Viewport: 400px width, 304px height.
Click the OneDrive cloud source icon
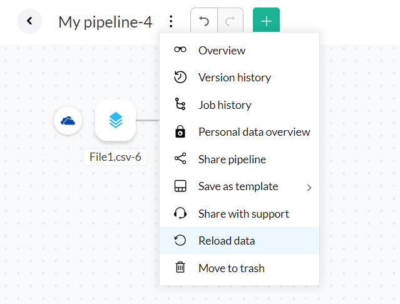click(x=68, y=120)
